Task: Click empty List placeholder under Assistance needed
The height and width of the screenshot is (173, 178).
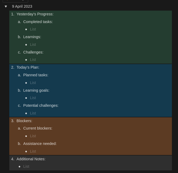Action: [33, 151]
